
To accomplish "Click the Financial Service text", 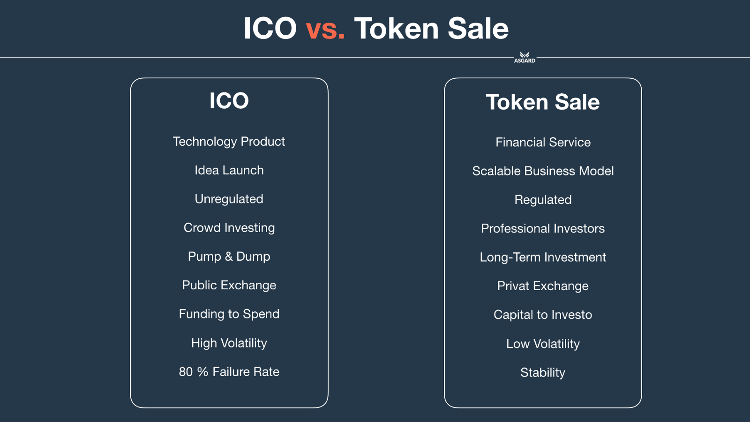I will coord(543,142).
